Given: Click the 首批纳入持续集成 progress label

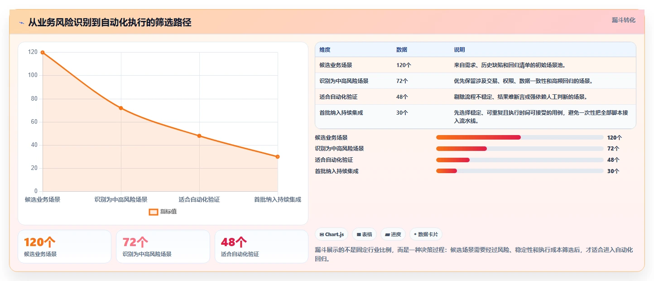Looking at the screenshot, I should 337,171.
